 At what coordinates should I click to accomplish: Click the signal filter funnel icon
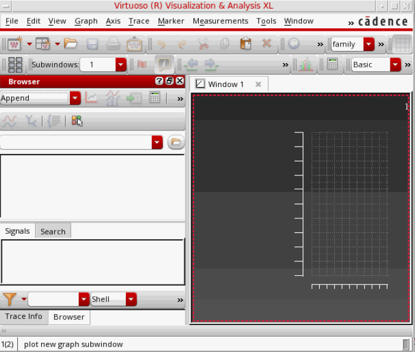[x=10, y=299]
